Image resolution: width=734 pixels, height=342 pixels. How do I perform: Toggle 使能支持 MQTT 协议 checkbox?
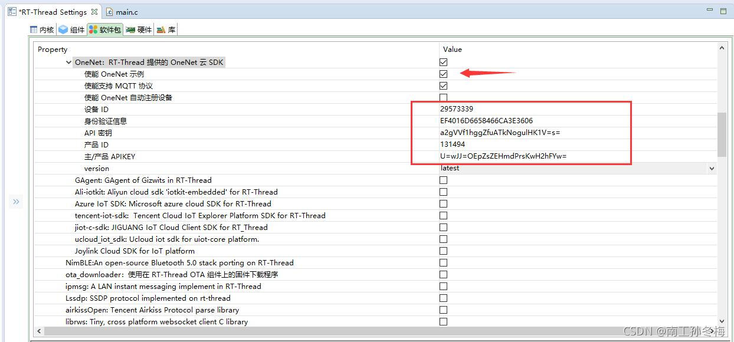click(443, 85)
